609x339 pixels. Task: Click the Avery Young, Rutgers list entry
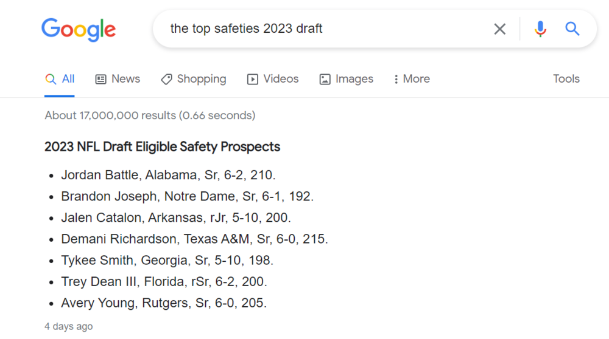(164, 303)
